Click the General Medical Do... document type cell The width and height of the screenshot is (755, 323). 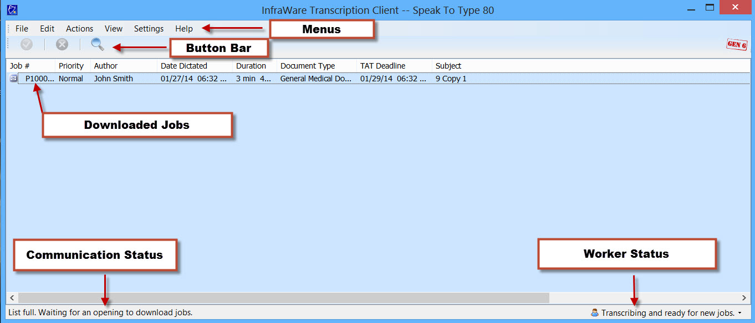tap(316, 79)
